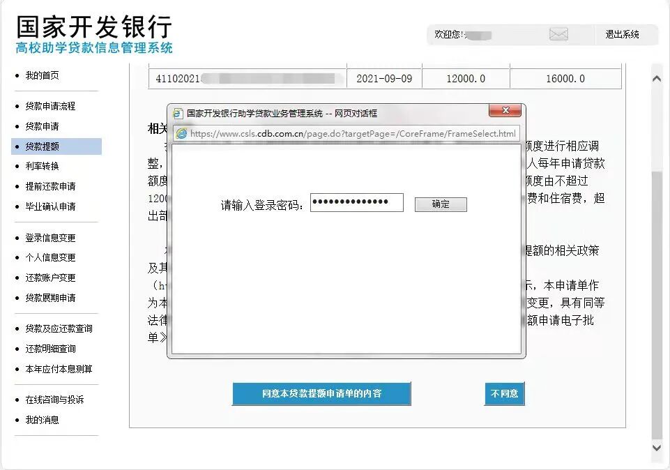
Task: Click the IE page icon in dialog title
Action: click(178, 113)
